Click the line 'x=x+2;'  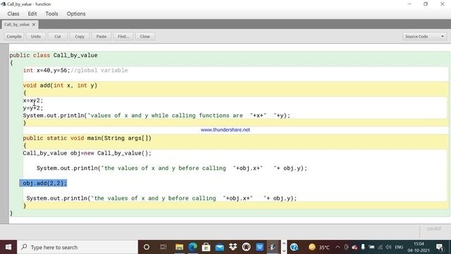[x=33, y=100]
